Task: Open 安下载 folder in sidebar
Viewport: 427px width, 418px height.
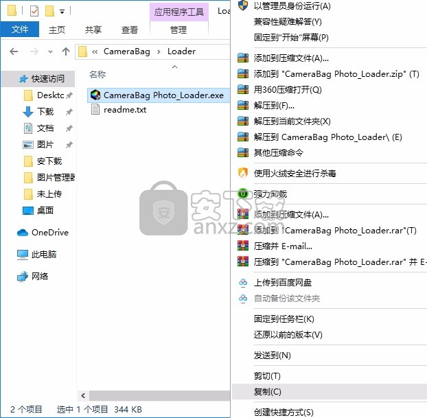Action: 49,161
